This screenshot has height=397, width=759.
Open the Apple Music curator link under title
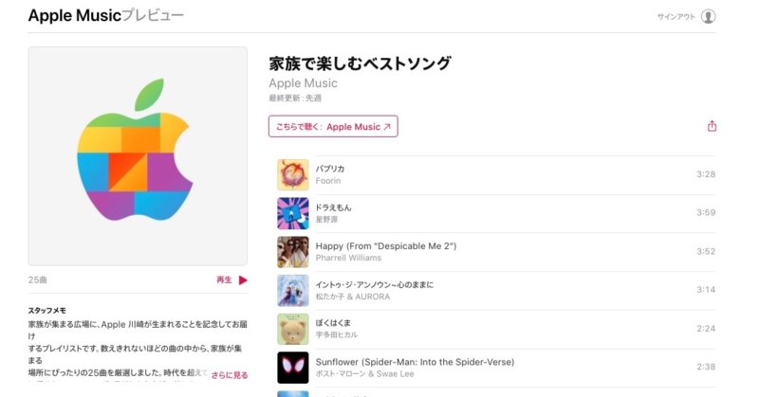(303, 83)
